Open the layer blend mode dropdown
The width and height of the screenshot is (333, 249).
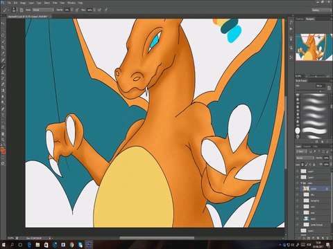point(305,158)
